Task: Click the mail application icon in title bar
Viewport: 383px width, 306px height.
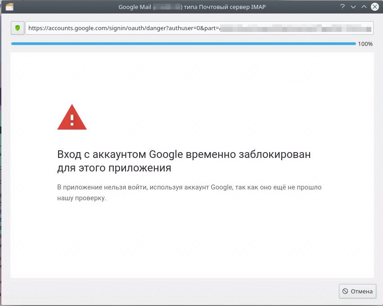Action: pyautogui.click(x=9, y=7)
